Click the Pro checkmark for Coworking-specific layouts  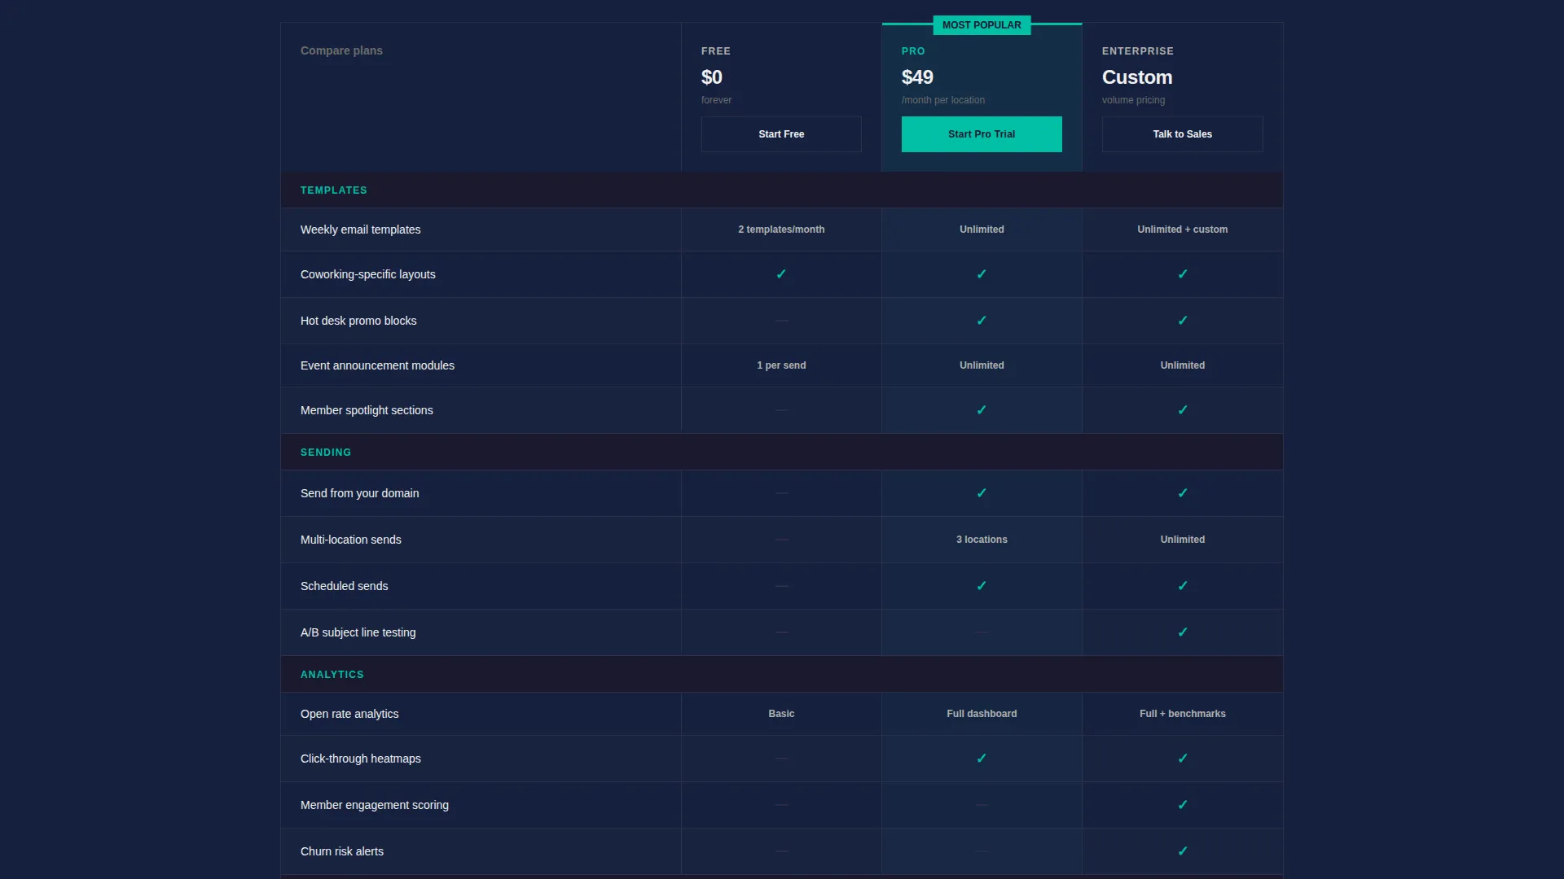982,274
